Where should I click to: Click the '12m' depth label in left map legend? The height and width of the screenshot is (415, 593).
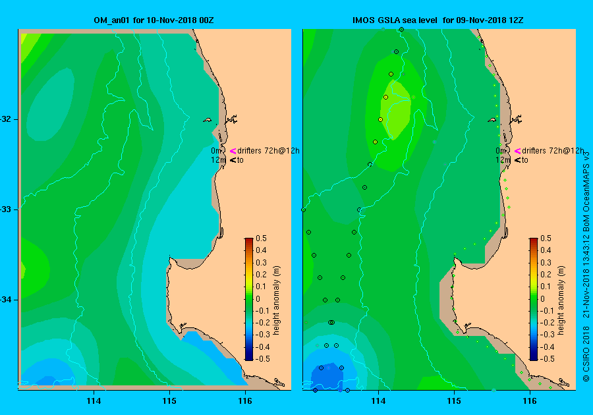coord(218,160)
